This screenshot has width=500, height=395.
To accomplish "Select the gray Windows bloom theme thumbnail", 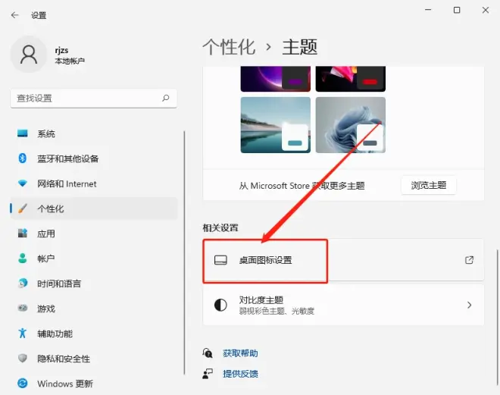I will click(x=351, y=125).
